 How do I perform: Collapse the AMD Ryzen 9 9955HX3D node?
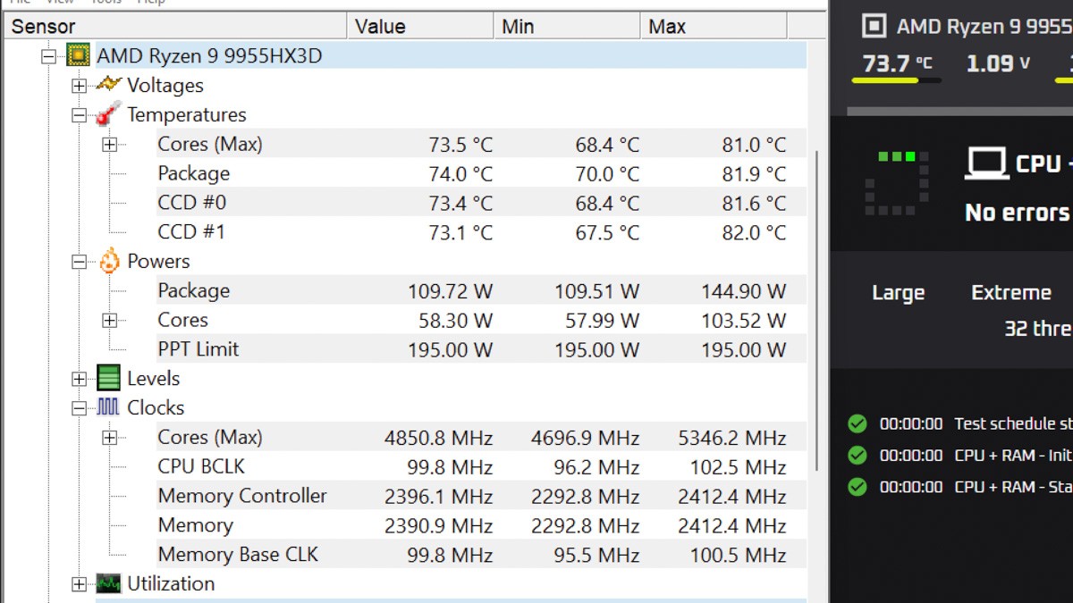click(x=48, y=56)
